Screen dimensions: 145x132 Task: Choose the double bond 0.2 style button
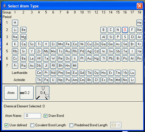[27, 93]
